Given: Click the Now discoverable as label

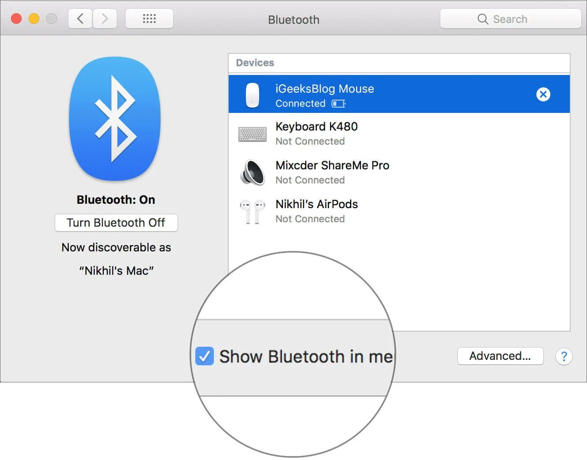Looking at the screenshot, I should click(x=116, y=247).
